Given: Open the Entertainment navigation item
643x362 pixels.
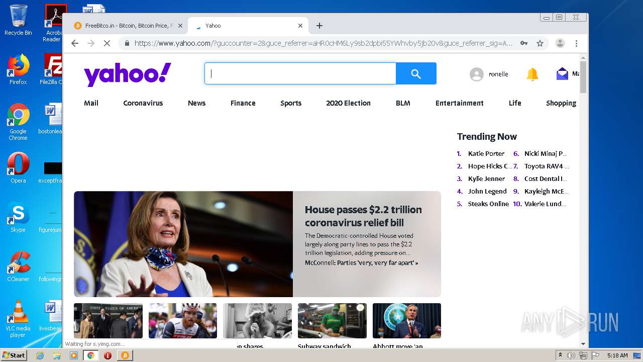Looking at the screenshot, I should 460,103.
